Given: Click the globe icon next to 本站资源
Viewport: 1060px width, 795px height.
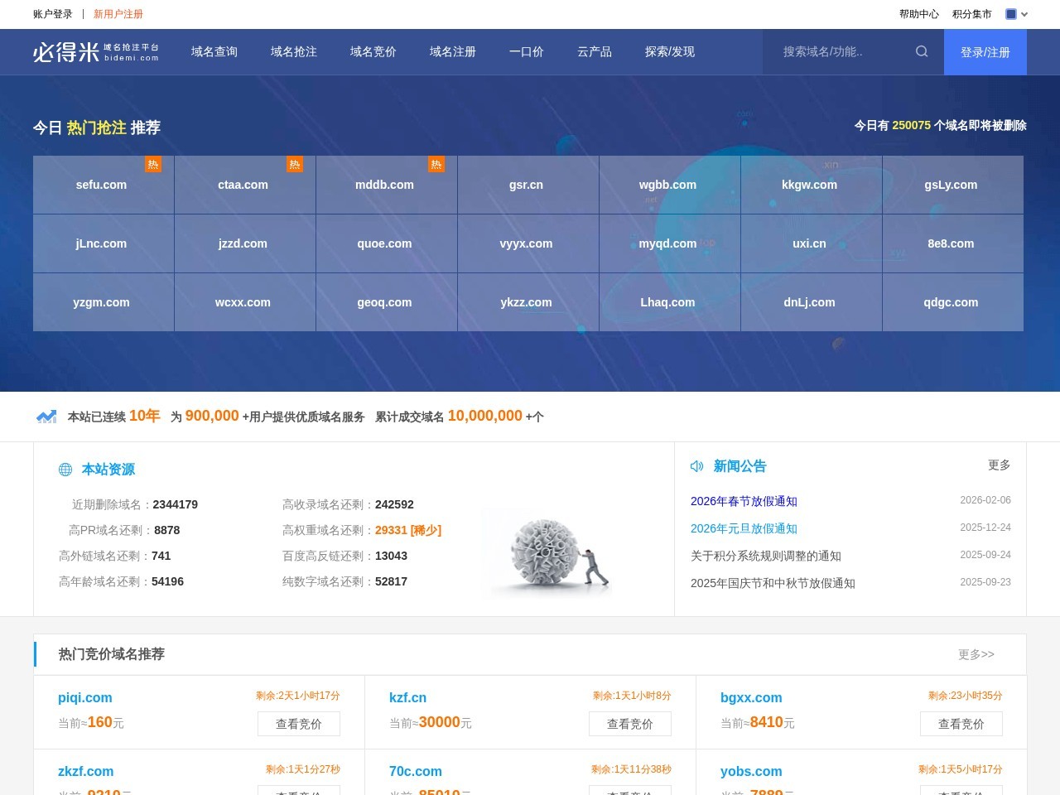Looking at the screenshot, I should coord(65,470).
